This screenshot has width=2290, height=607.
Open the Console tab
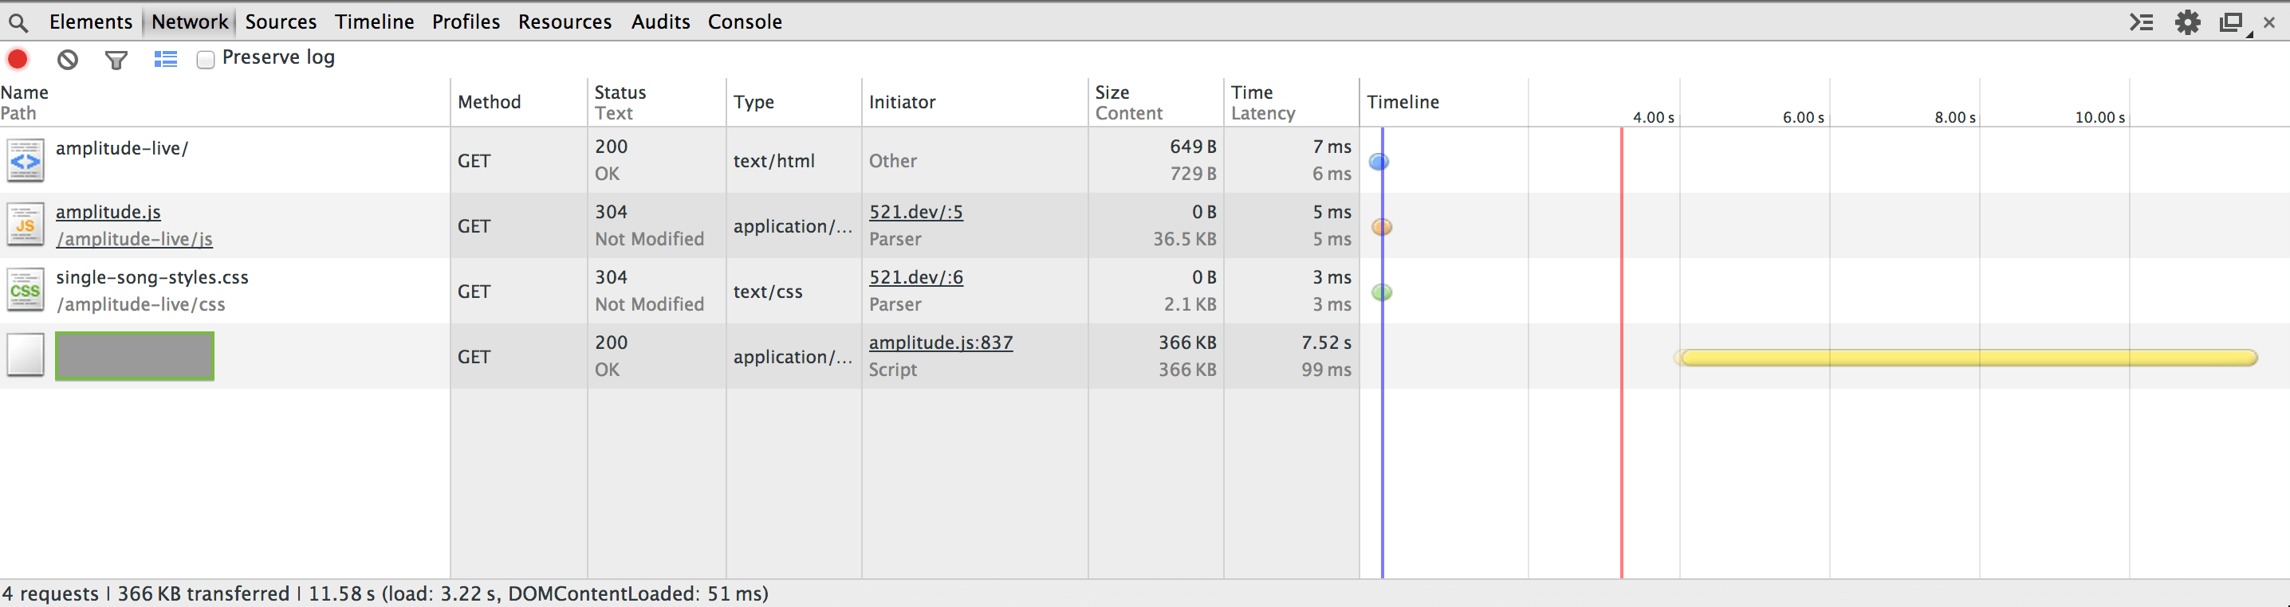pyautogui.click(x=745, y=22)
